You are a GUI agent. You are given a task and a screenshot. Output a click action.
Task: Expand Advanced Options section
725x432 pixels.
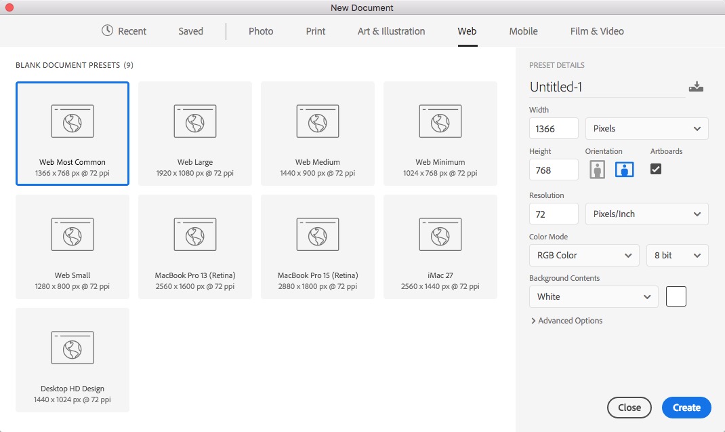click(x=566, y=321)
